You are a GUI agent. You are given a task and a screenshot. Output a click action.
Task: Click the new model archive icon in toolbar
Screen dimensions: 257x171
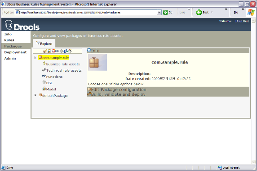49,51
